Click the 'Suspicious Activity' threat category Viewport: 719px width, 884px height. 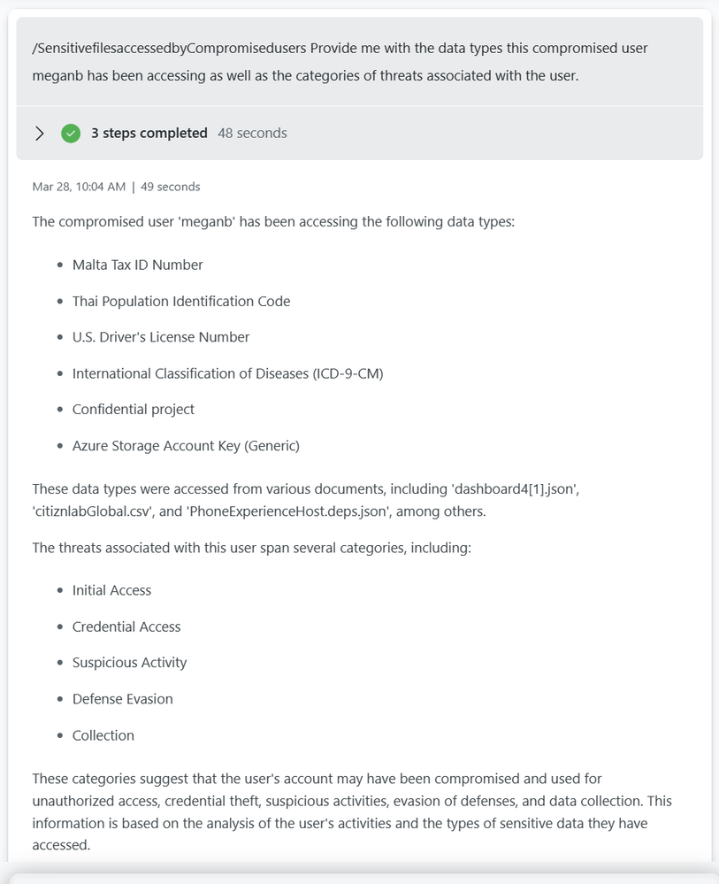[x=129, y=663]
